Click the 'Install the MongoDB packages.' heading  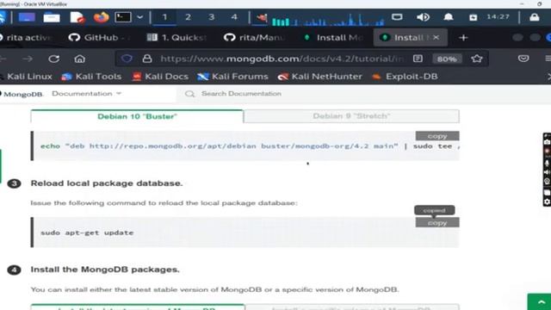[105, 270]
